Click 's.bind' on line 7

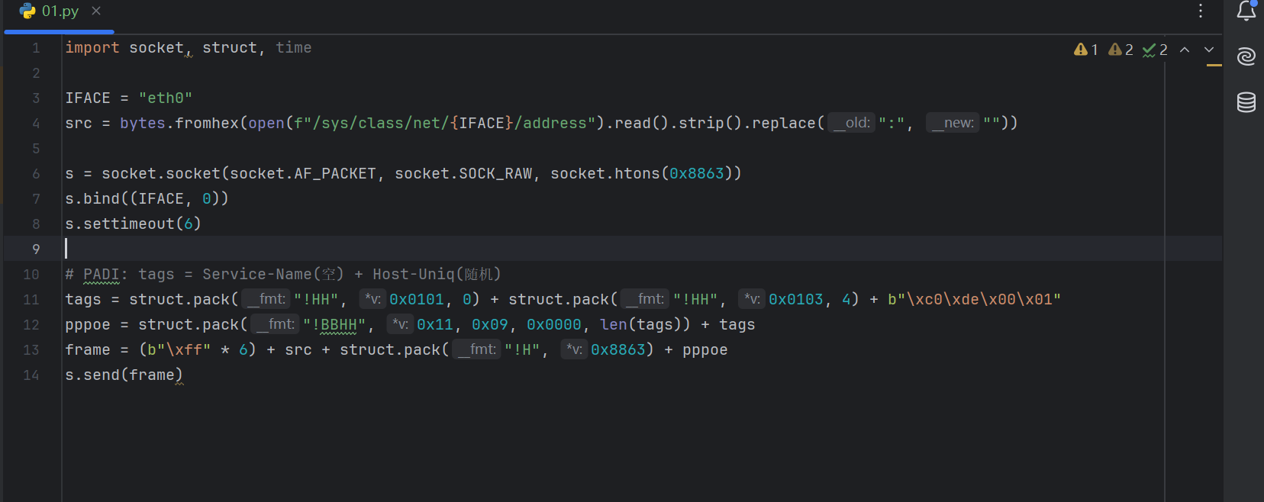tap(92, 198)
